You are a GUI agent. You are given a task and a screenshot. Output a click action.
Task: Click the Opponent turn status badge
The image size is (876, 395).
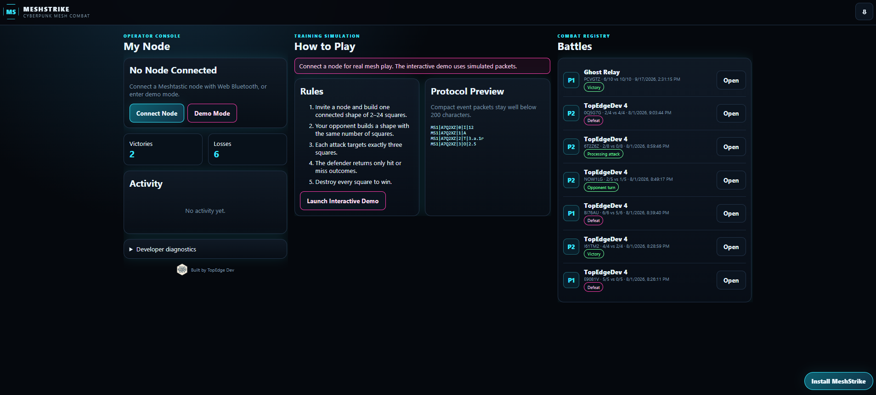pos(601,187)
